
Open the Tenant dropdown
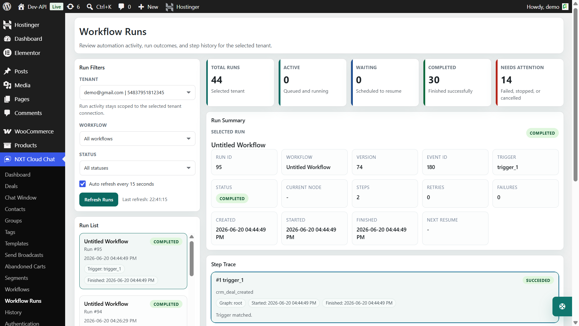(x=137, y=92)
